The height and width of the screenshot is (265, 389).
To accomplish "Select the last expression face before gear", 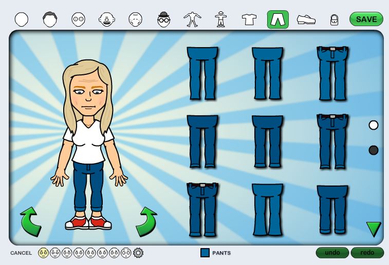I will tap(126, 253).
